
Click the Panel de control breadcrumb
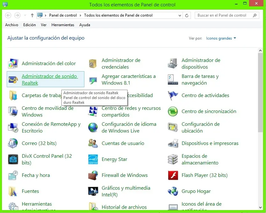[x=63, y=15]
